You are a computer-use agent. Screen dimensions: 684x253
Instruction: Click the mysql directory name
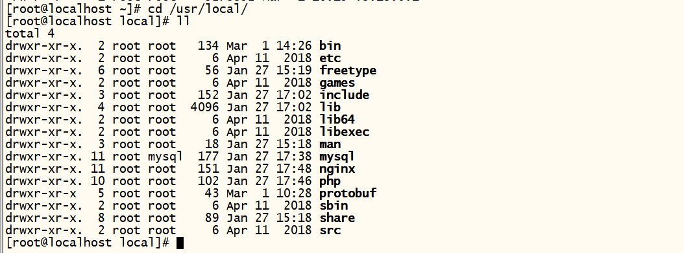point(337,157)
